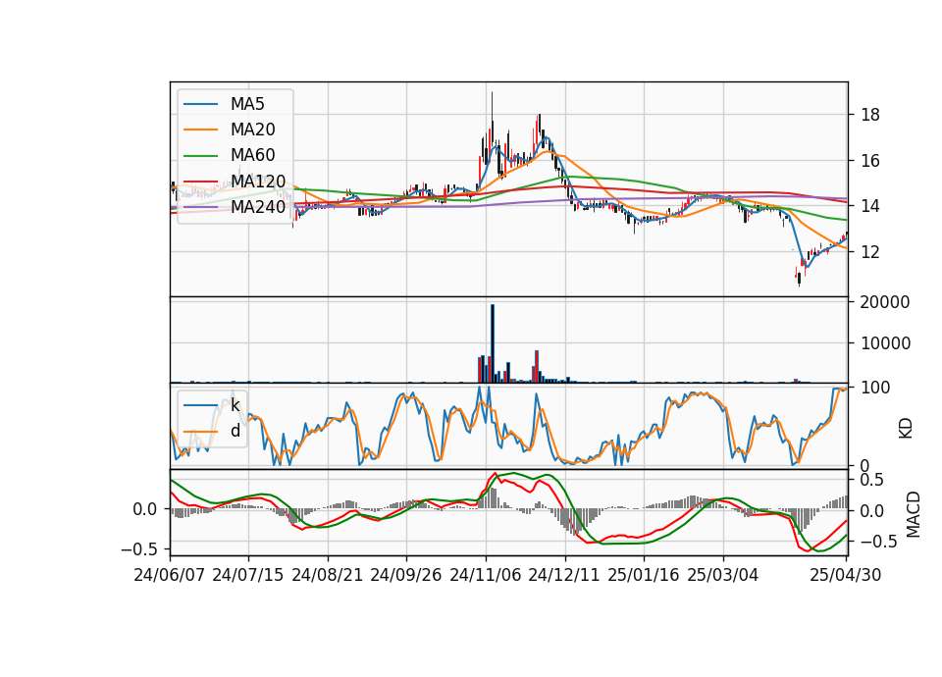Viewport: 942px width, 677px height.
Task: Click the left MACD axis value 0.0
Action: click(145, 509)
